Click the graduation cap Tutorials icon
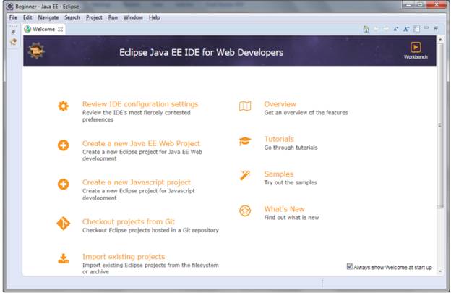 click(245, 141)
